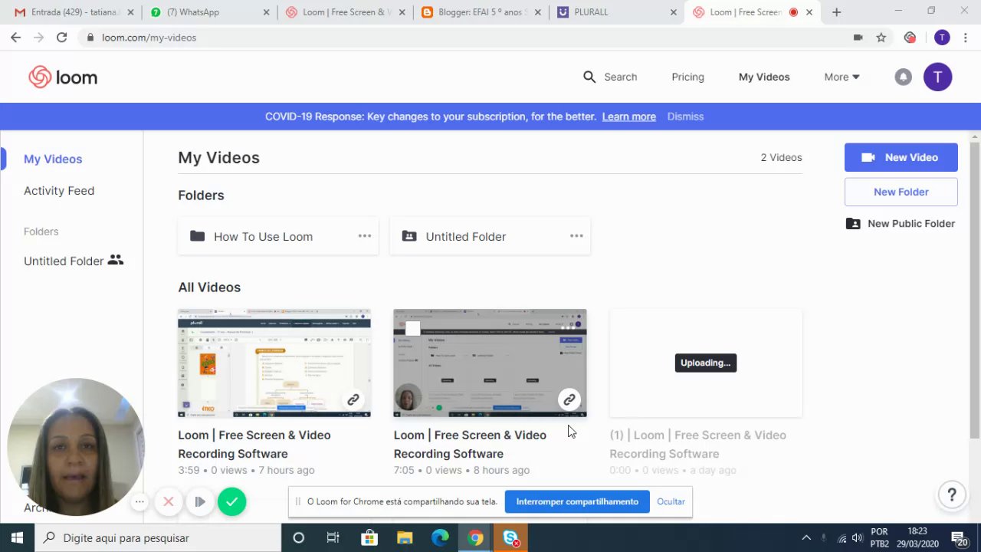Copy link of the 7:05 video
This screenshot has height=552, width=981.
tap(569, 399)
